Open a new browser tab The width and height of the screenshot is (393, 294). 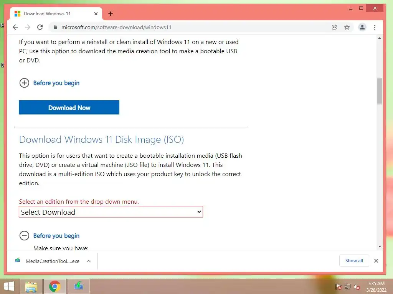(111, 14)
